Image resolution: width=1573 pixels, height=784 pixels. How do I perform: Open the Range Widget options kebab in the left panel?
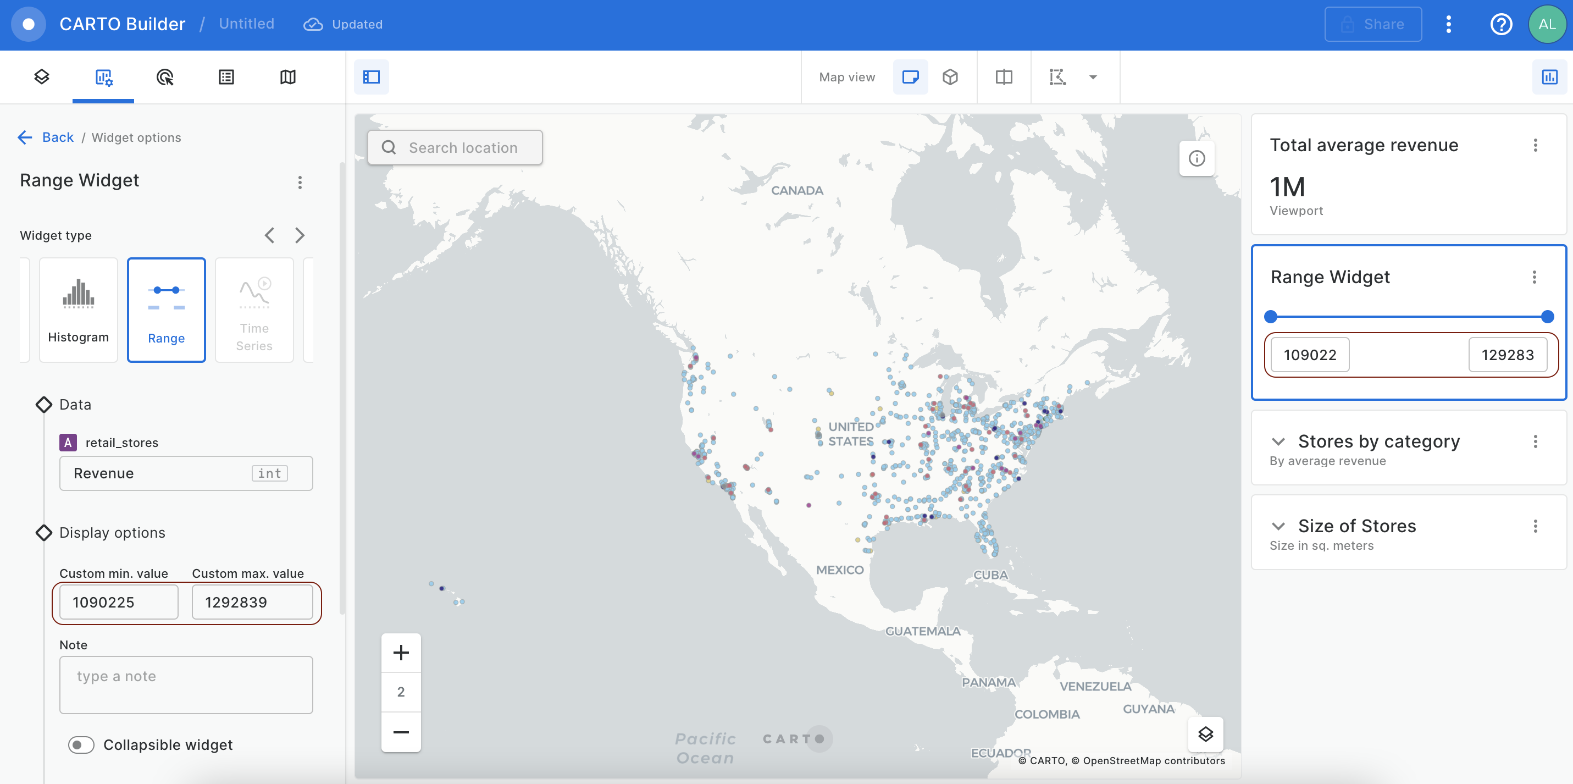pos(300,182)
